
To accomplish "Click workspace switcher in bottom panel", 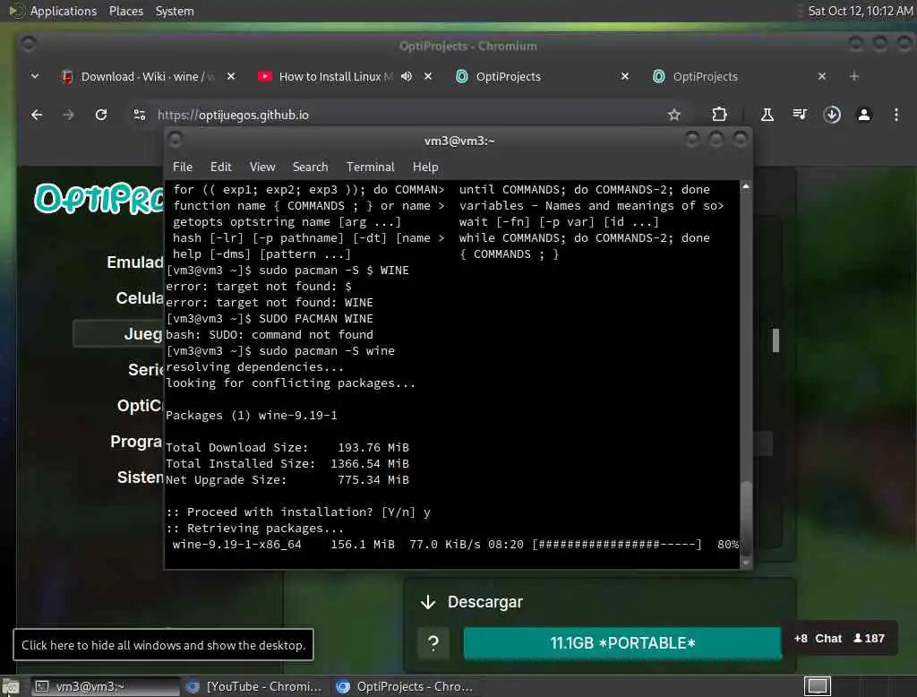I will pos(817,686).
